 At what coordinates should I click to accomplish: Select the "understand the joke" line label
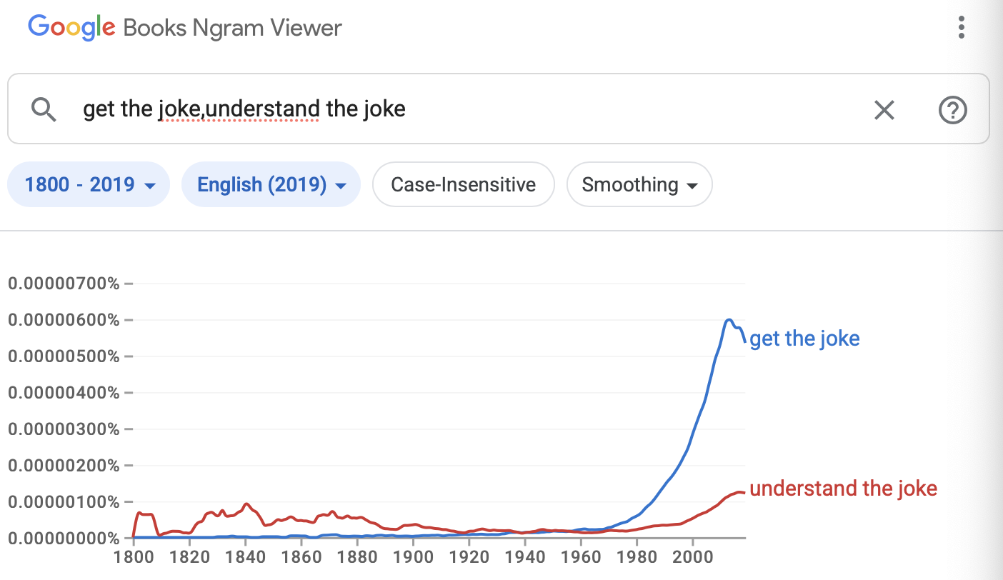[x=843, y=489]
